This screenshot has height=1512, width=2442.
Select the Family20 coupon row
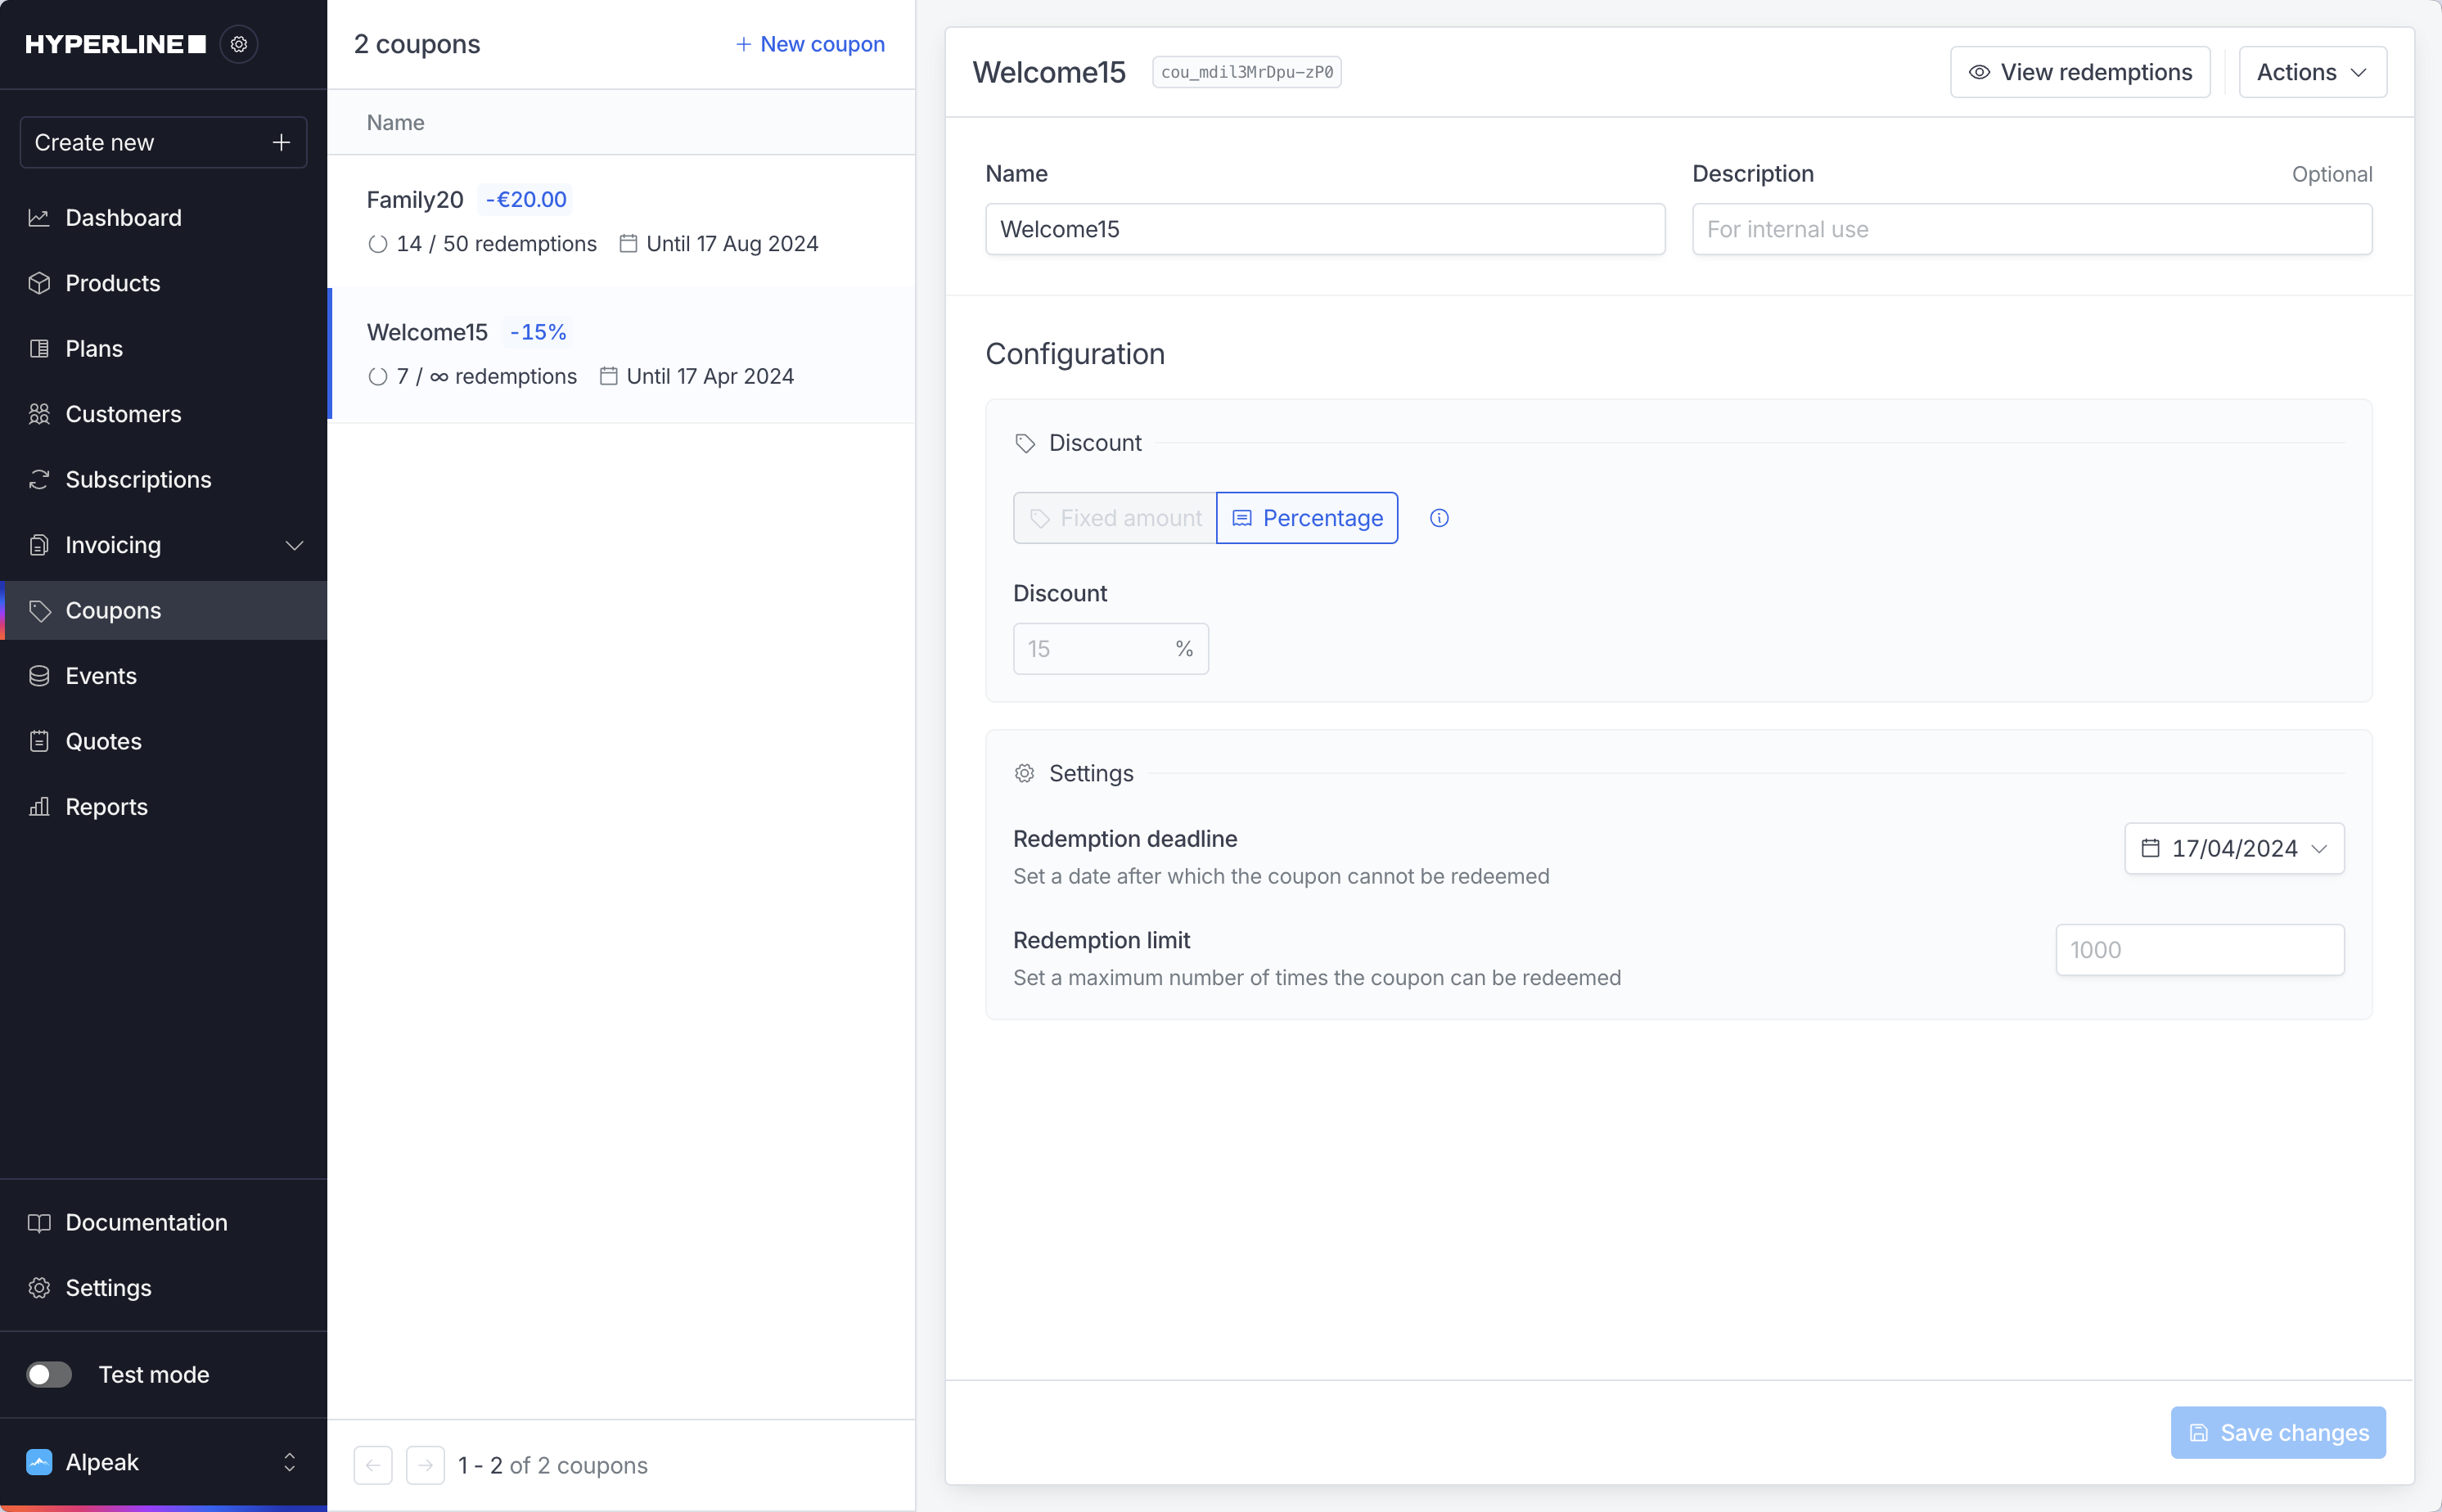click(x=621, y=221)
